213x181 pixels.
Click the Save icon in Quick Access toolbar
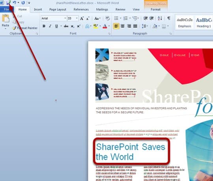coord(8,3)
